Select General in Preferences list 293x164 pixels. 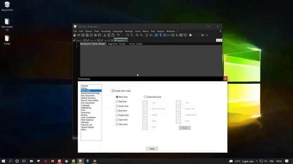click(84, 86)
